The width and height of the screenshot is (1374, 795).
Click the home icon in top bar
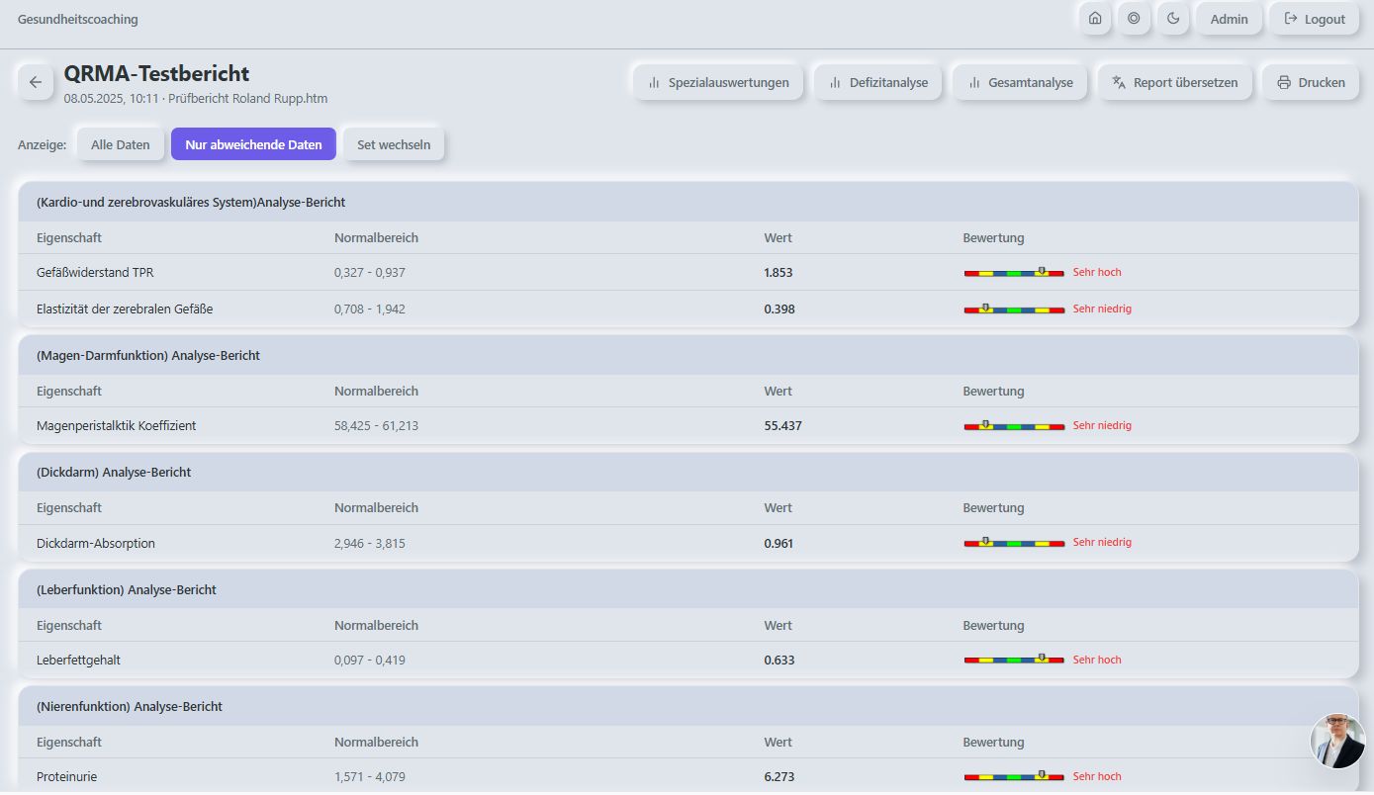tap(1095, 19)
